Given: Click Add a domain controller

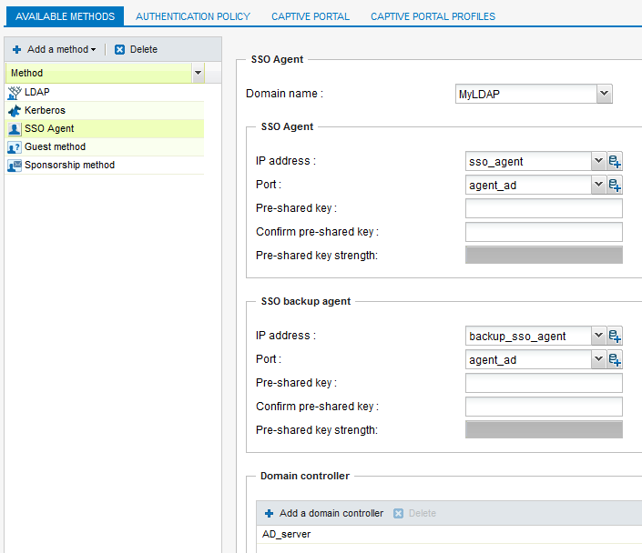Looking at the screenshot, I should (324, 513).
